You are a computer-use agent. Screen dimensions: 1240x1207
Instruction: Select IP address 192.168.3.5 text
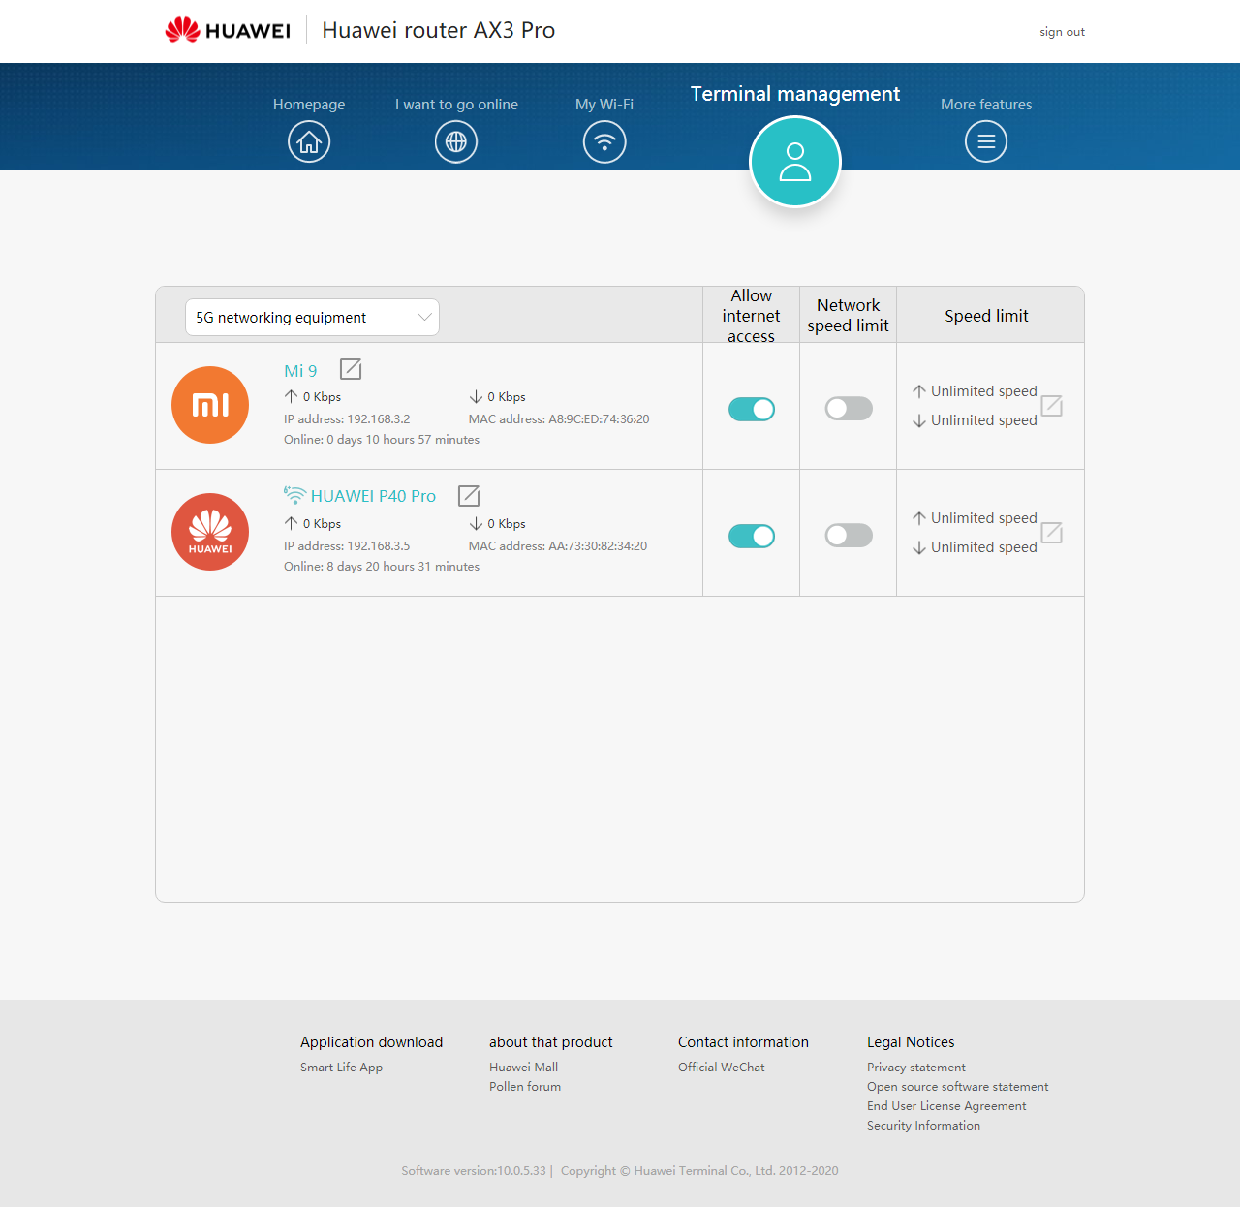tap(347, 546)
